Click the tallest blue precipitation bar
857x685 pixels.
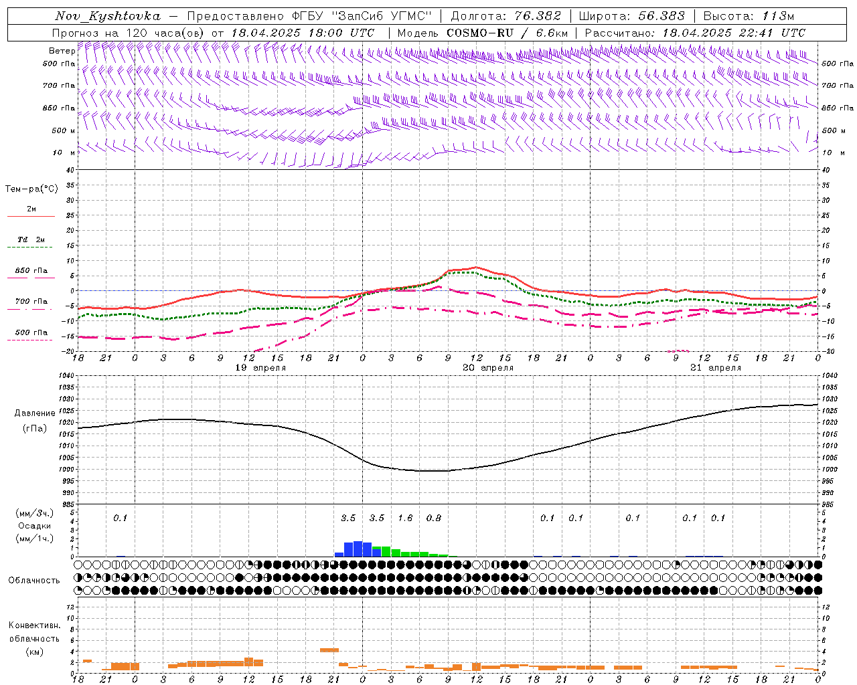[358, 549]
